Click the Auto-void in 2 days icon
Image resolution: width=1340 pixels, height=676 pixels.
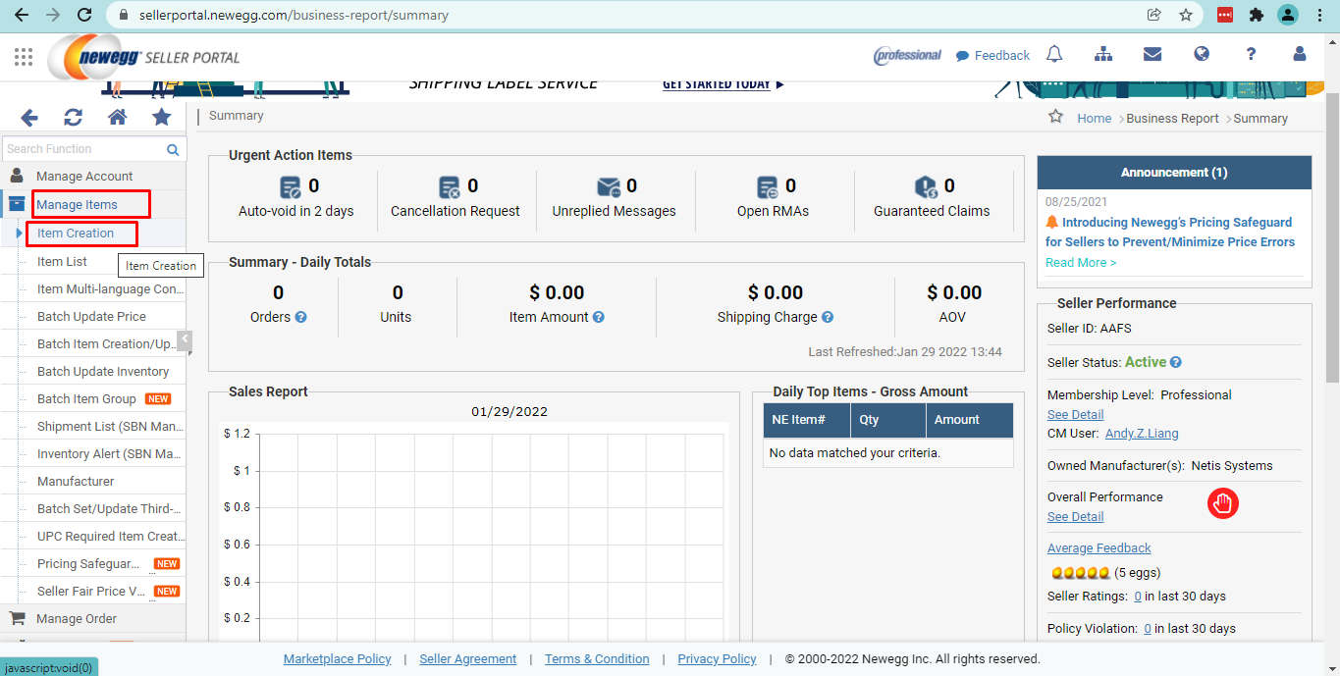(291, 186)
